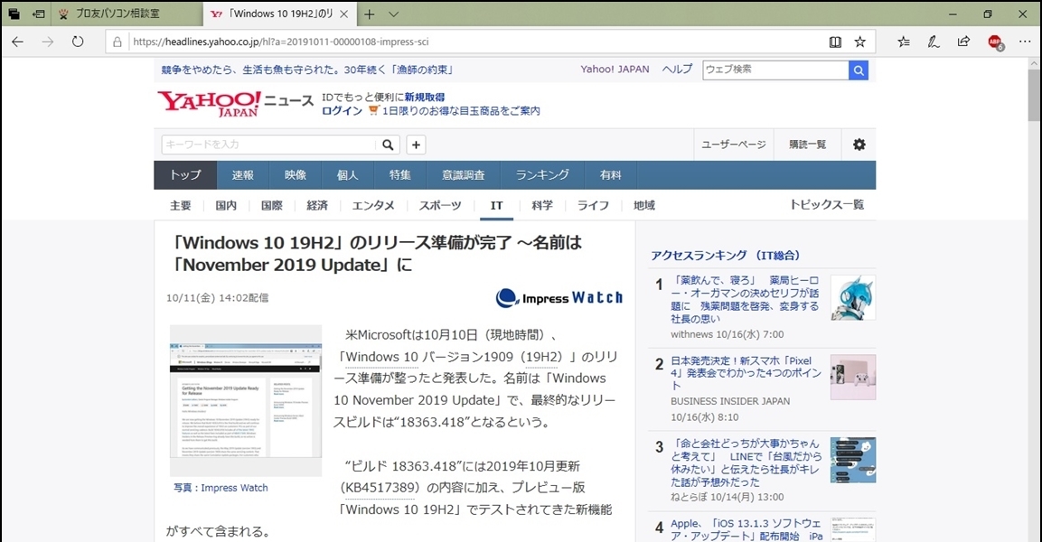
Task: Open the IT category
Action: 496,205
